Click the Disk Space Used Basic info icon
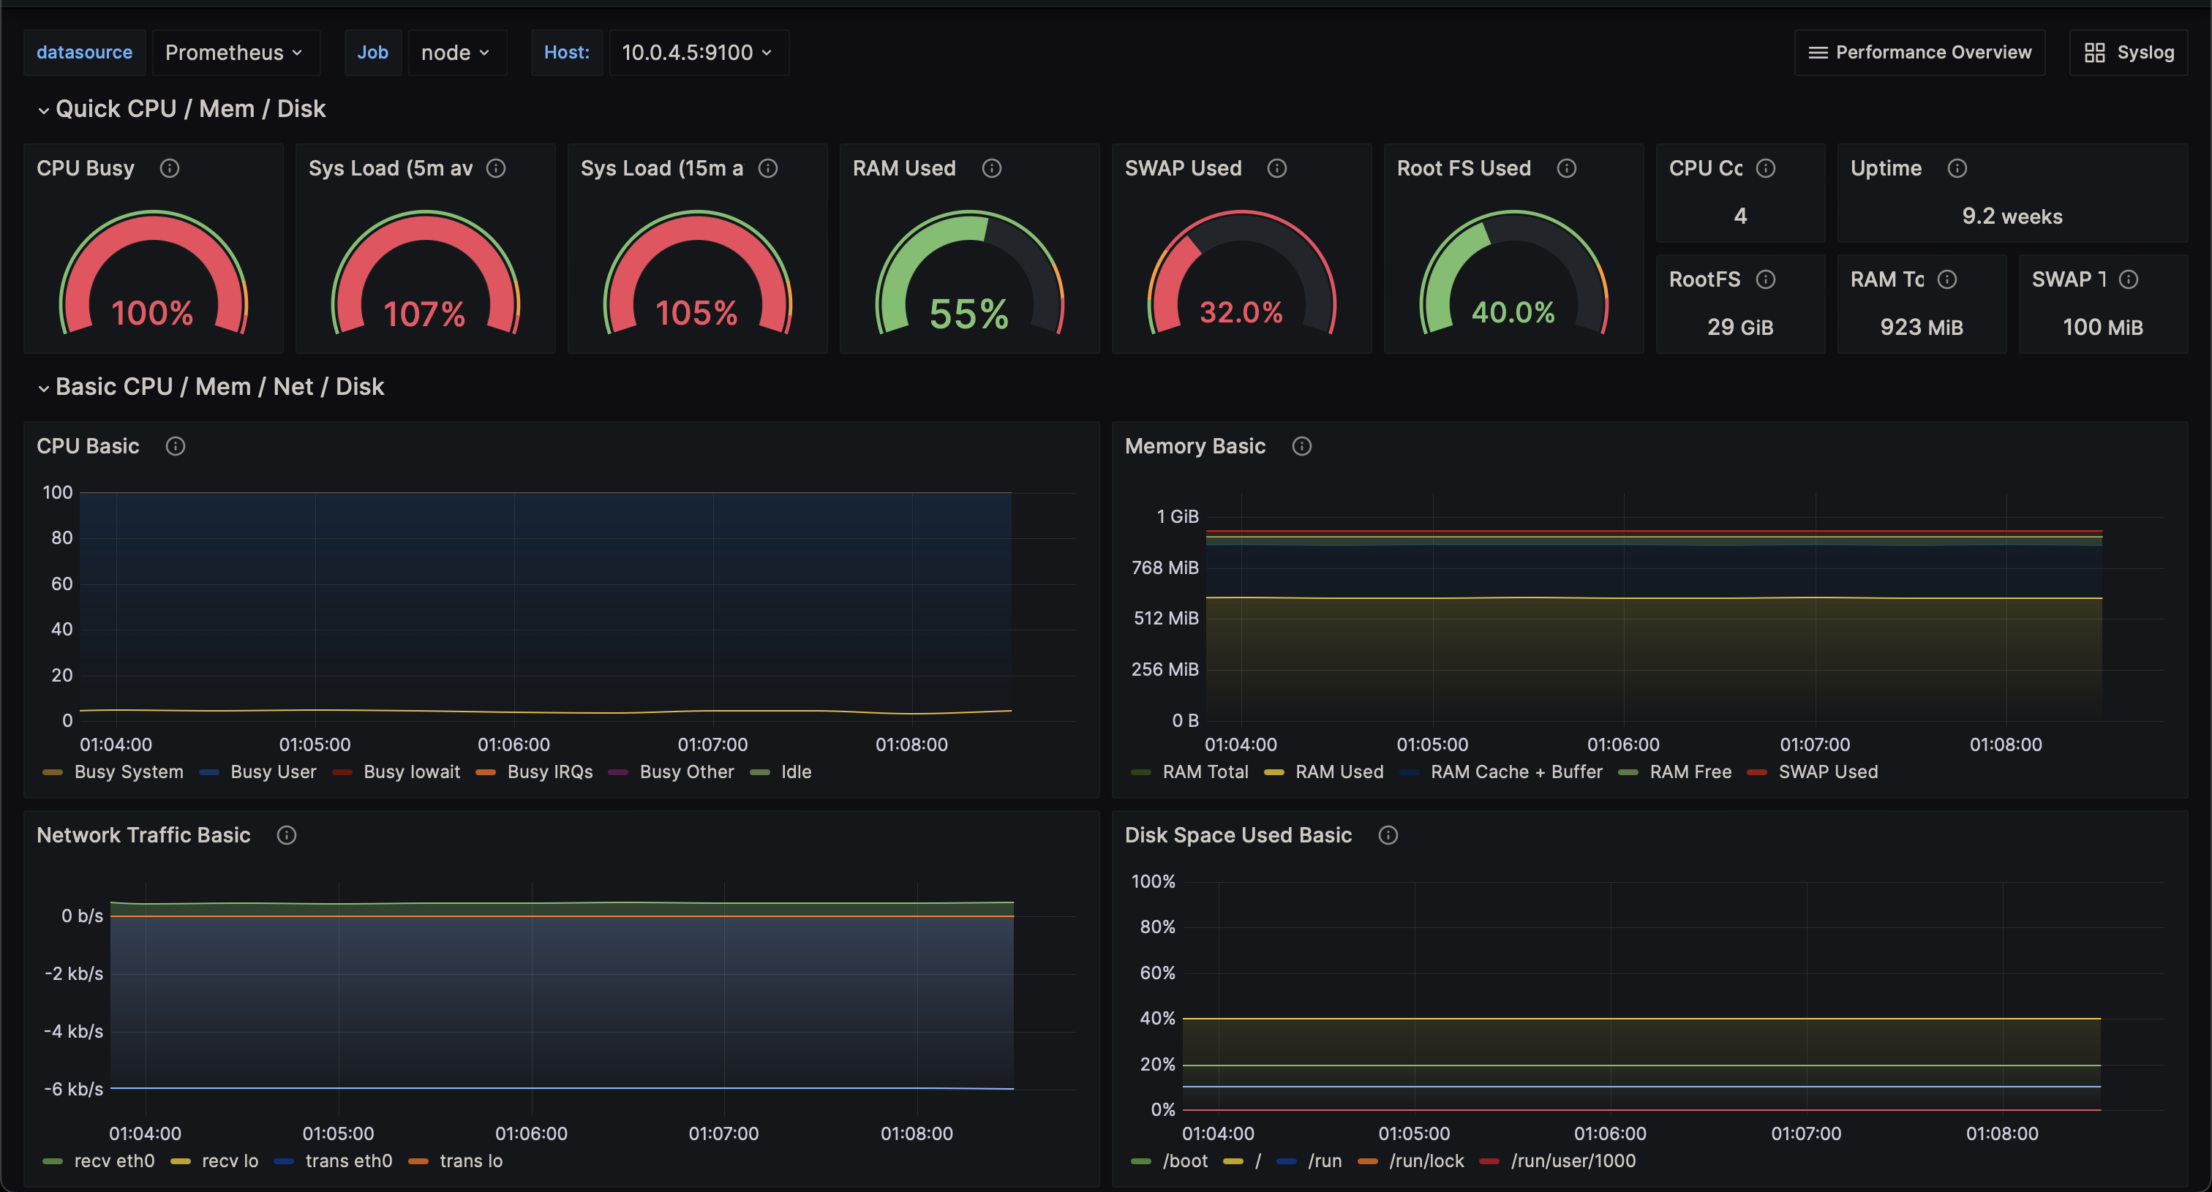Image resolution: width=2212 pixels, height=1192 pixels. point(1387,835)
